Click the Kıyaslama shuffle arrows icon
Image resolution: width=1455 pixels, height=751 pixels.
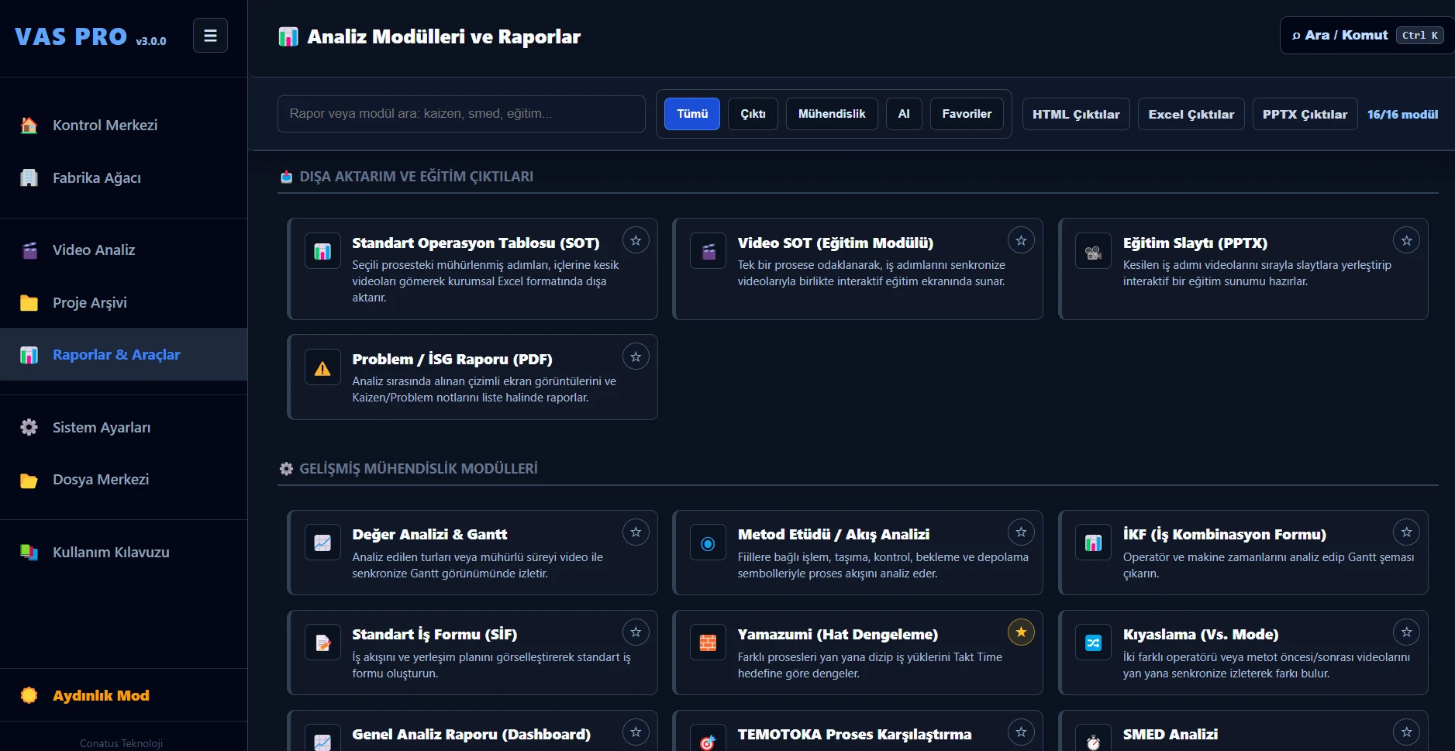coord(1093,642)
